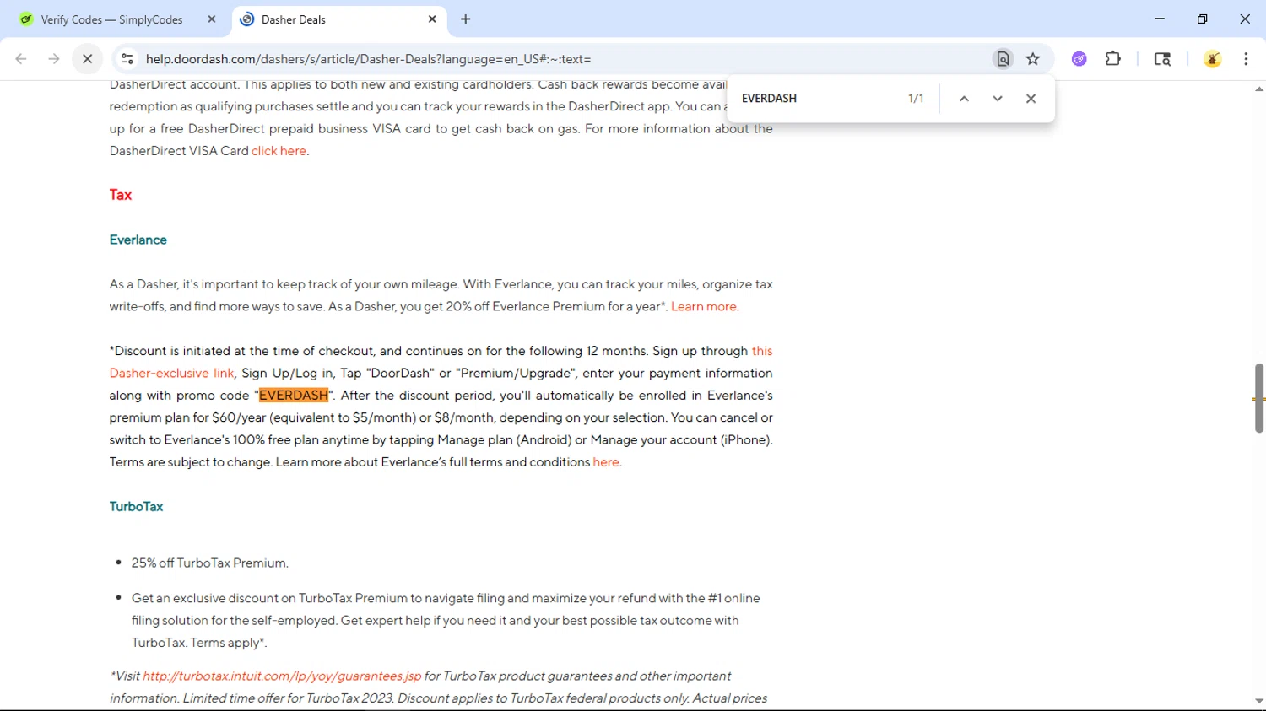Select the Dasher Deals tab

pos(338,19)
